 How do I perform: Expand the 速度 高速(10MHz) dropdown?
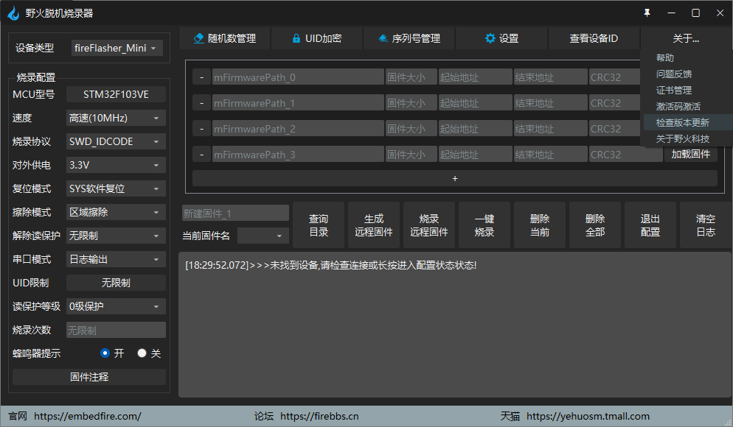[116, 118]
